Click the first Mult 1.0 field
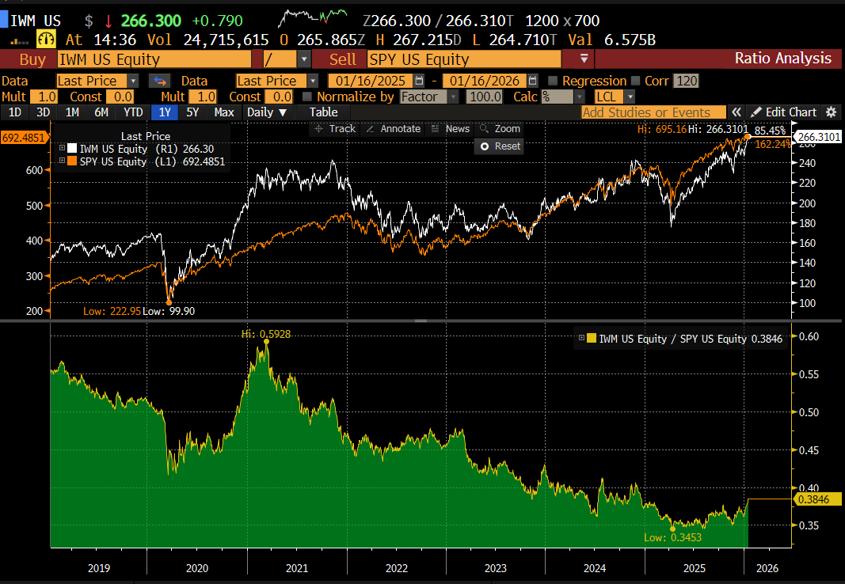Screen dimensions: 845x584 (x=44, y=97)
